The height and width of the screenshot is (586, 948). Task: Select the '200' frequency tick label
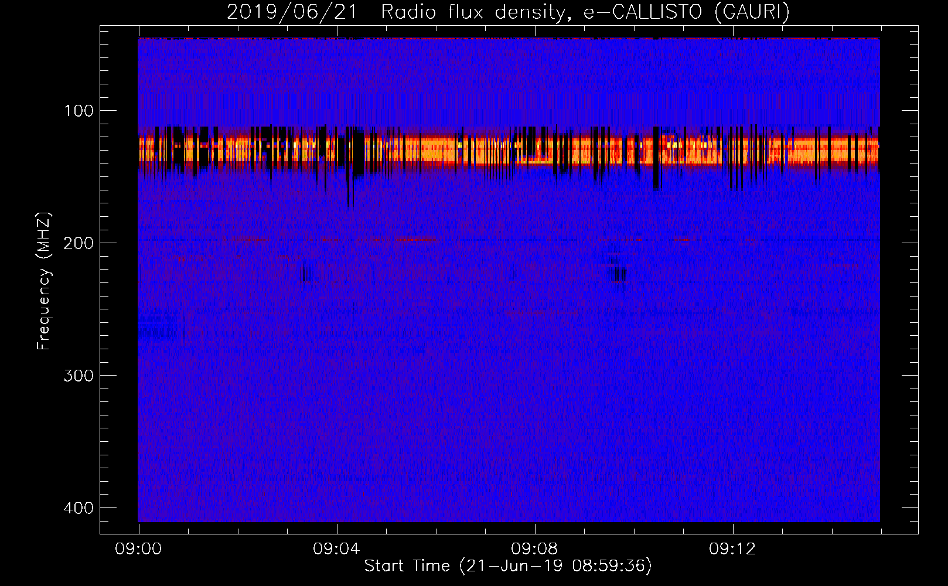(x=79, y=243)
